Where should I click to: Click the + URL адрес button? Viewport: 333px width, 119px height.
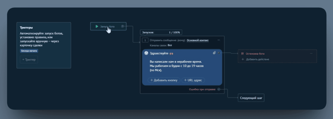pyautogui.click(x=193, y=80)
